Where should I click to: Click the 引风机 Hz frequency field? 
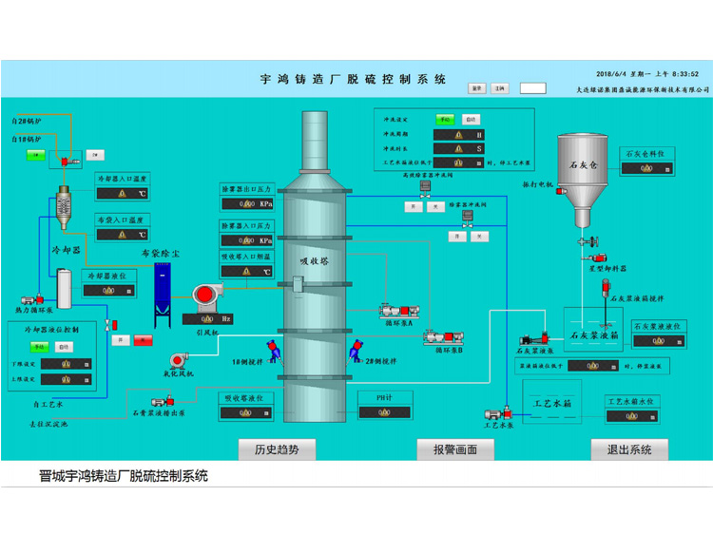click(208, 319)
